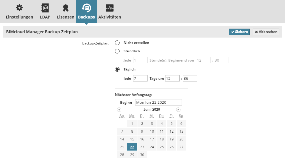Click the 'Jede' days interval field

pyautogui.click(x=140, y=78)
